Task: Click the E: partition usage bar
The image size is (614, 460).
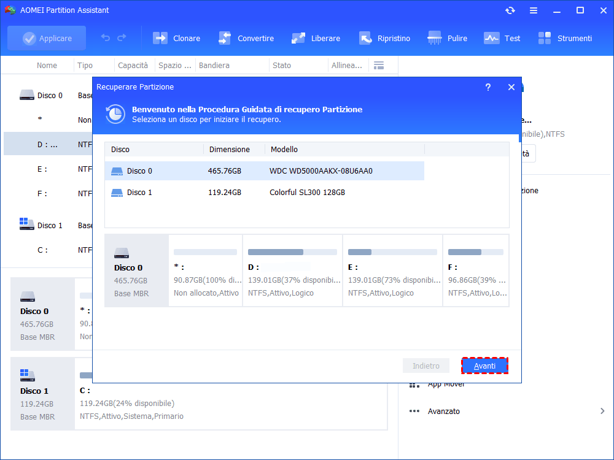Action: coord(392,252)
